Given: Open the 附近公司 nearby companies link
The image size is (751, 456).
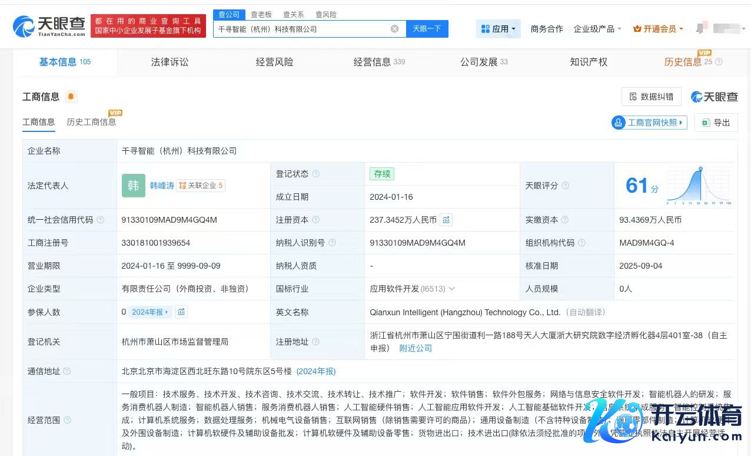Looking at the screenshot, I should [416, 348].
